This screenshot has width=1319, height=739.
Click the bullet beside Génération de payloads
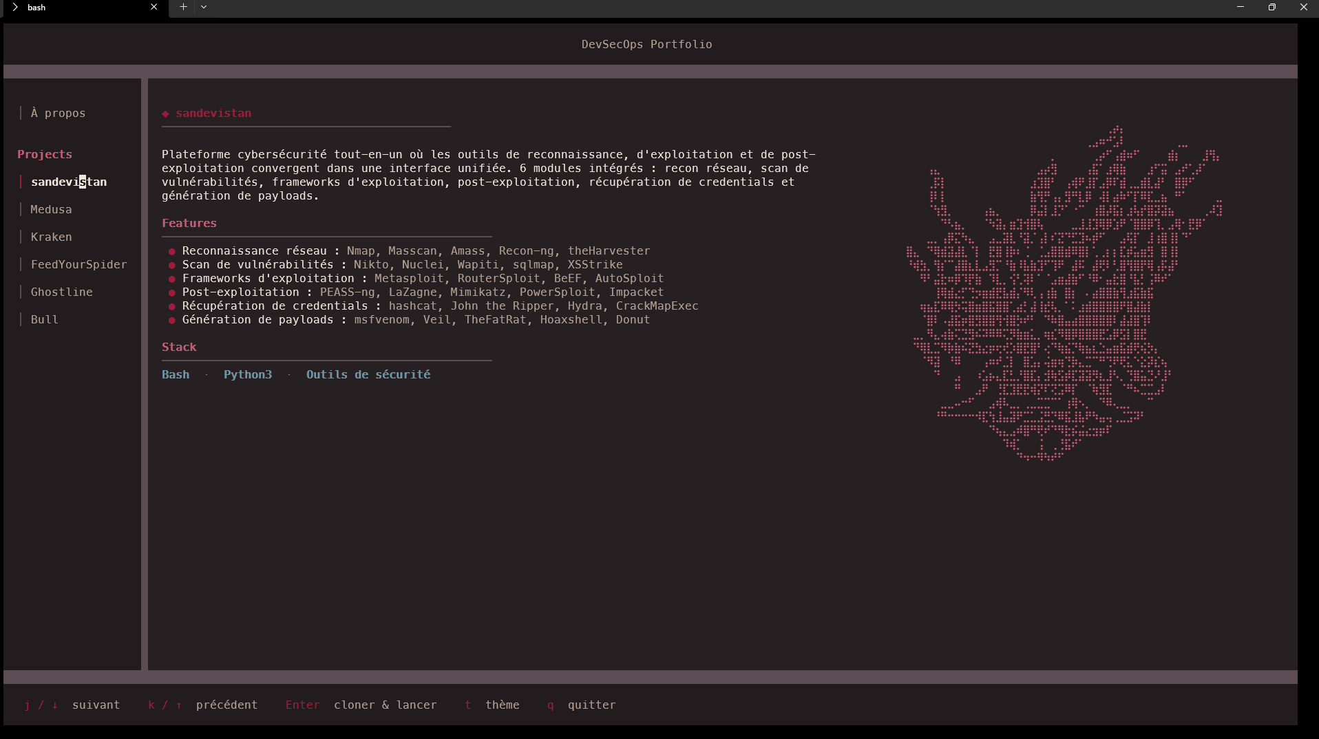(x=172, y=320)
